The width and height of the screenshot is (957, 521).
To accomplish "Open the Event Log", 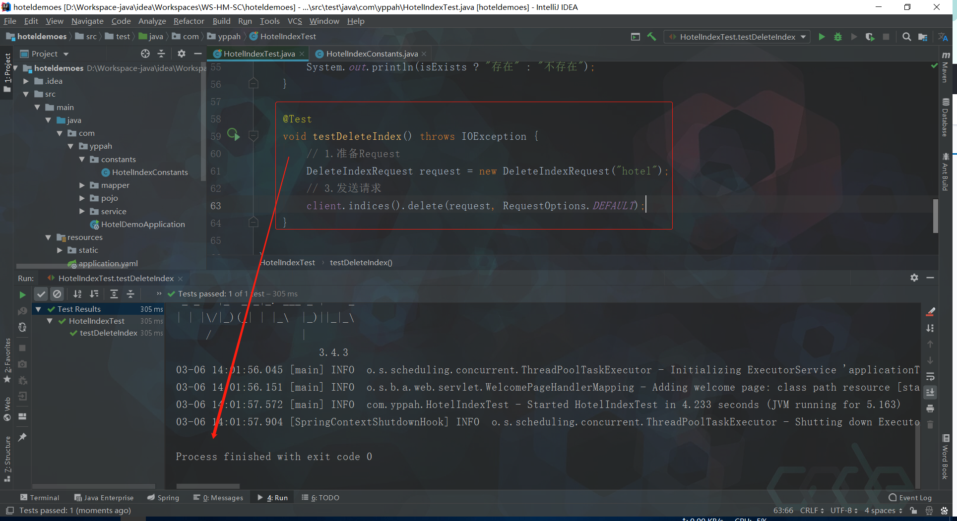I will click(910, 498).
